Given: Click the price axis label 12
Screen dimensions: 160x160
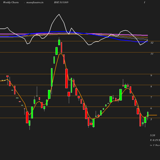Looking at the screenshot, I should coord(152,43).
